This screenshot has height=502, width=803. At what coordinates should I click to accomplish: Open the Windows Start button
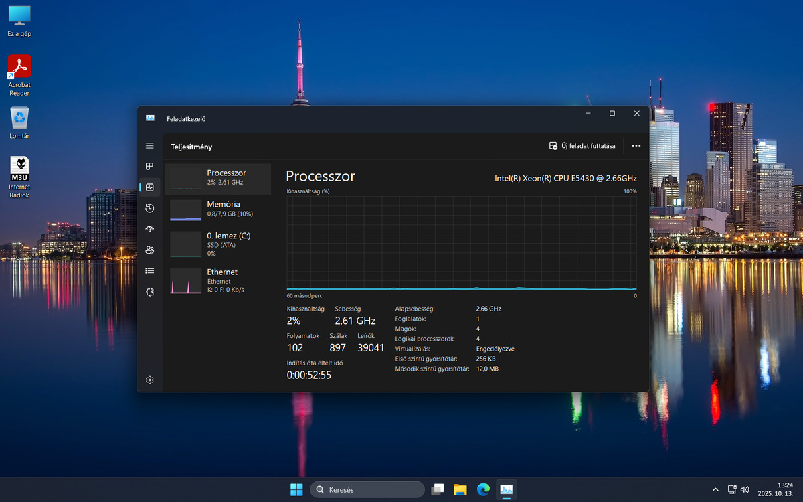[296, 489]
